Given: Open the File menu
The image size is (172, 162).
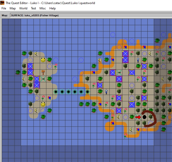Looking at the screenshot, I should click(4, 8).
